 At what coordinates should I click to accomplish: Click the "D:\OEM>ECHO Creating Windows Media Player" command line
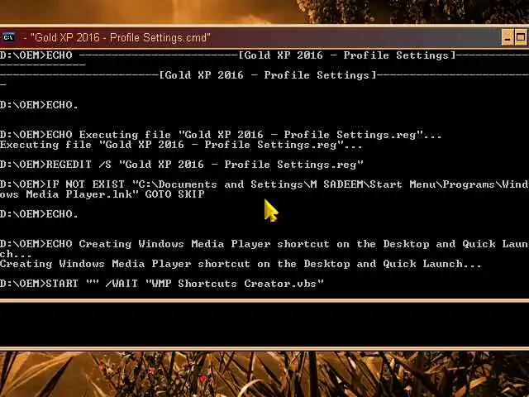coord(264,244)
